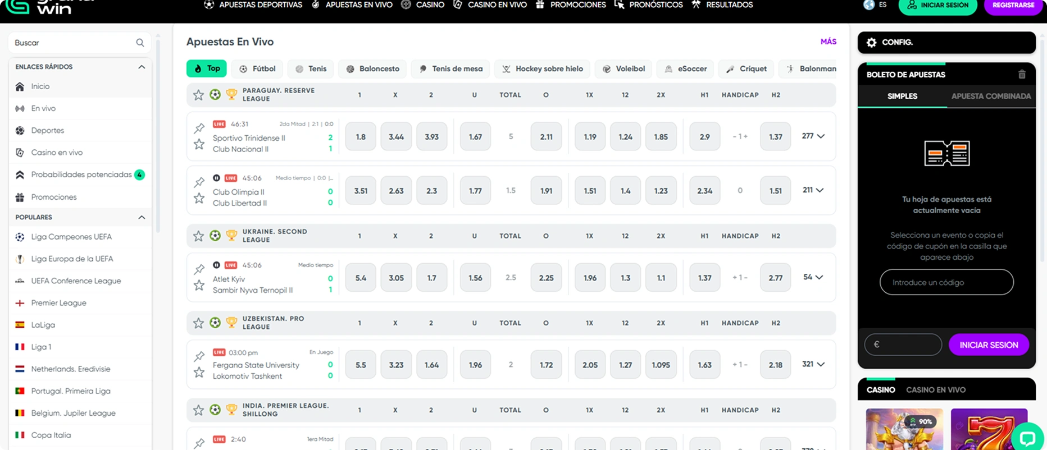Select 5.4 odds for Atlet Kyiv
The image size is (1047, 450).
coord(361,278)
